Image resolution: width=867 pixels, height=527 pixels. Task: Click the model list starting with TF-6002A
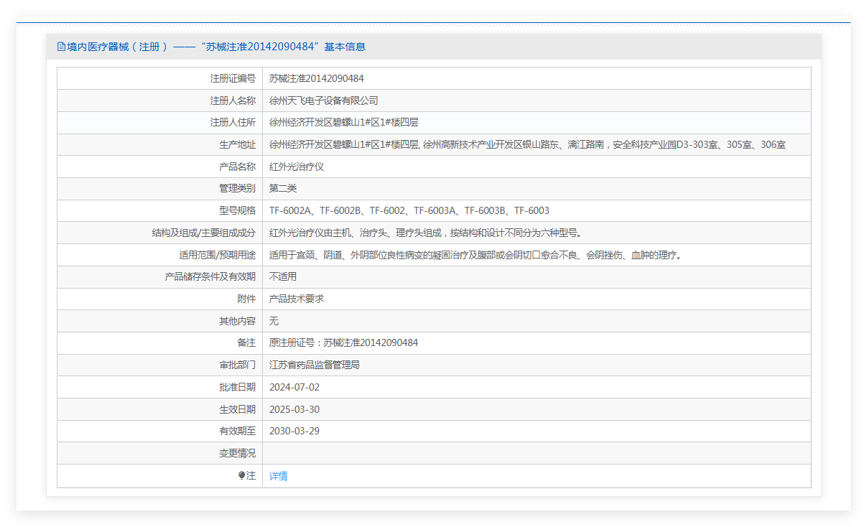pyautogui.click(x=409, y=210)
